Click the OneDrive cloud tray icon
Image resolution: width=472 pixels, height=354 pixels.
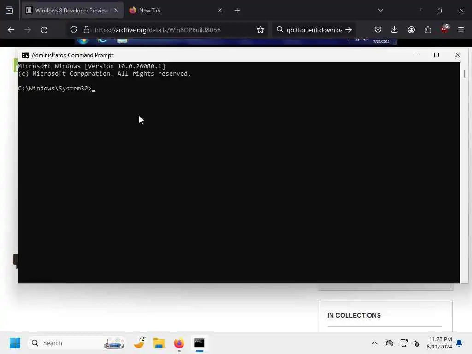pos(389,343)
